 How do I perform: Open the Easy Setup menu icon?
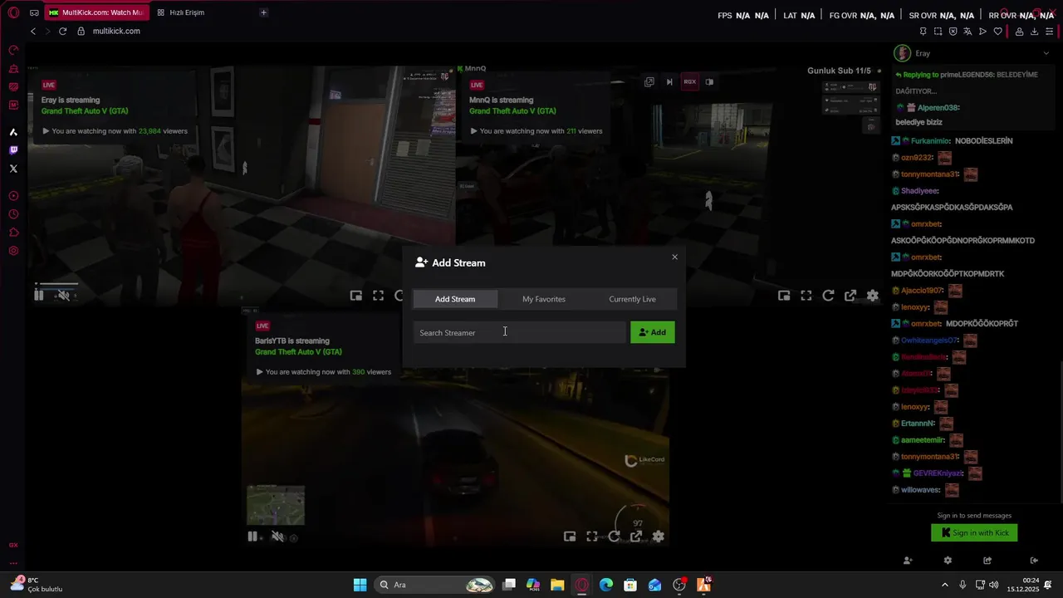pos(1049,32)
